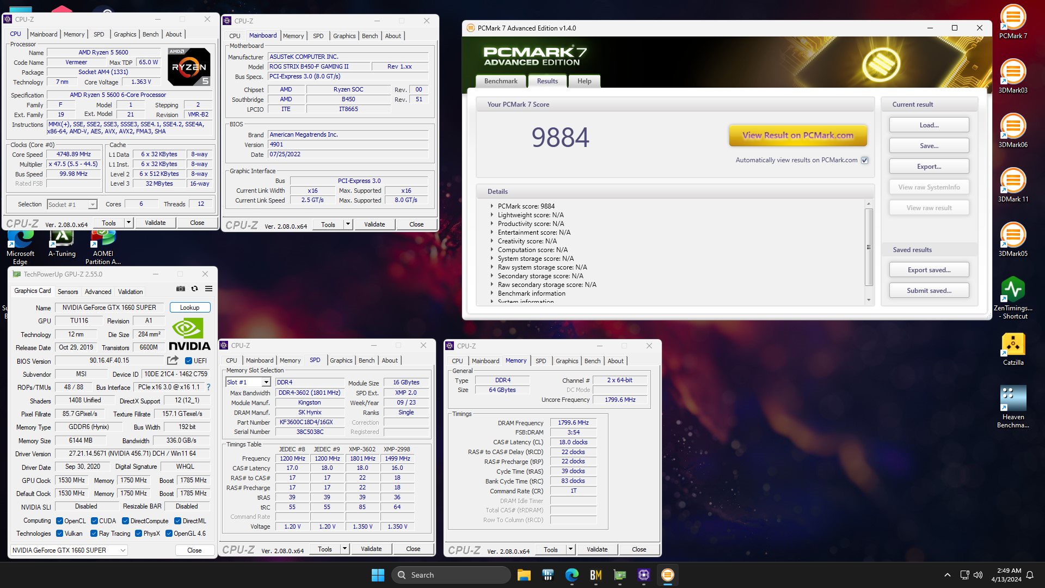Open the Sensors tab in GPU-Z
This screenshot has height=588, width=1045.
click(68, 292)
